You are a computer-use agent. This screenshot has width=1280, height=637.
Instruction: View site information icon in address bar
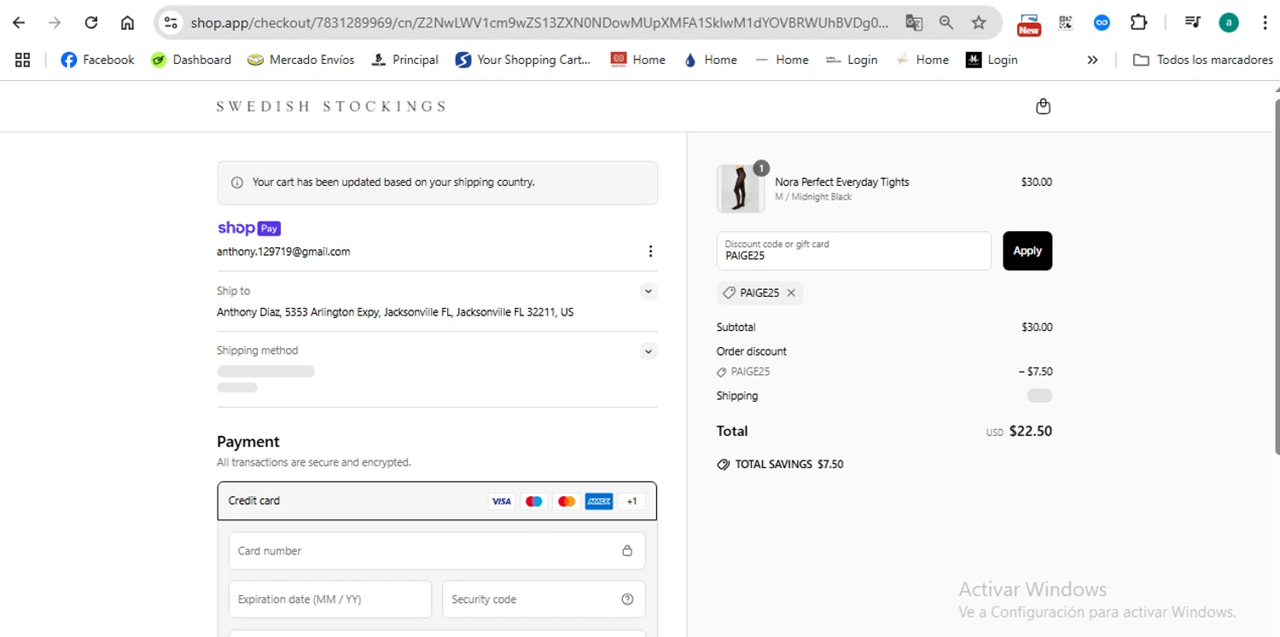[x=171, y=23]
